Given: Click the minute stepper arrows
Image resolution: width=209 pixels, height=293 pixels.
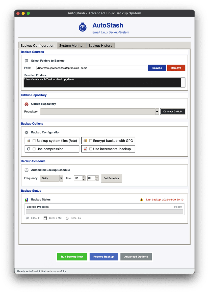Looking at the screenshot, I should pos(97,178).
